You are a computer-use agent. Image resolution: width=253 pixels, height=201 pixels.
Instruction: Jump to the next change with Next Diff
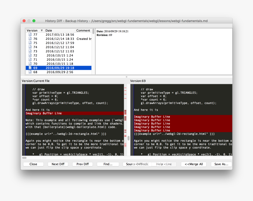58,164
